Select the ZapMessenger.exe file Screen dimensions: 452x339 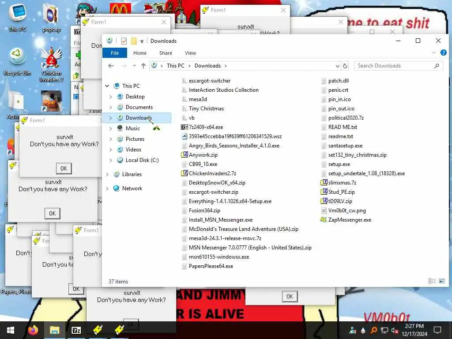click(x=346, y=220)
